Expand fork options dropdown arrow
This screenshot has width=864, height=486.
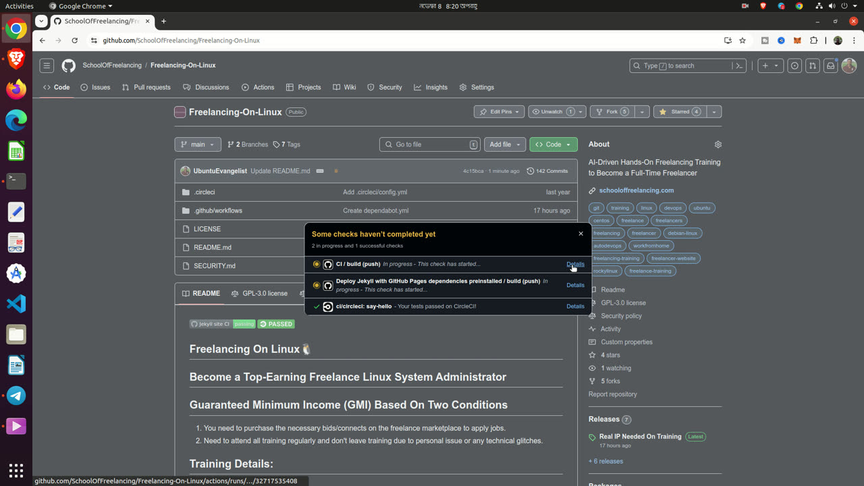tap(643, 111)
